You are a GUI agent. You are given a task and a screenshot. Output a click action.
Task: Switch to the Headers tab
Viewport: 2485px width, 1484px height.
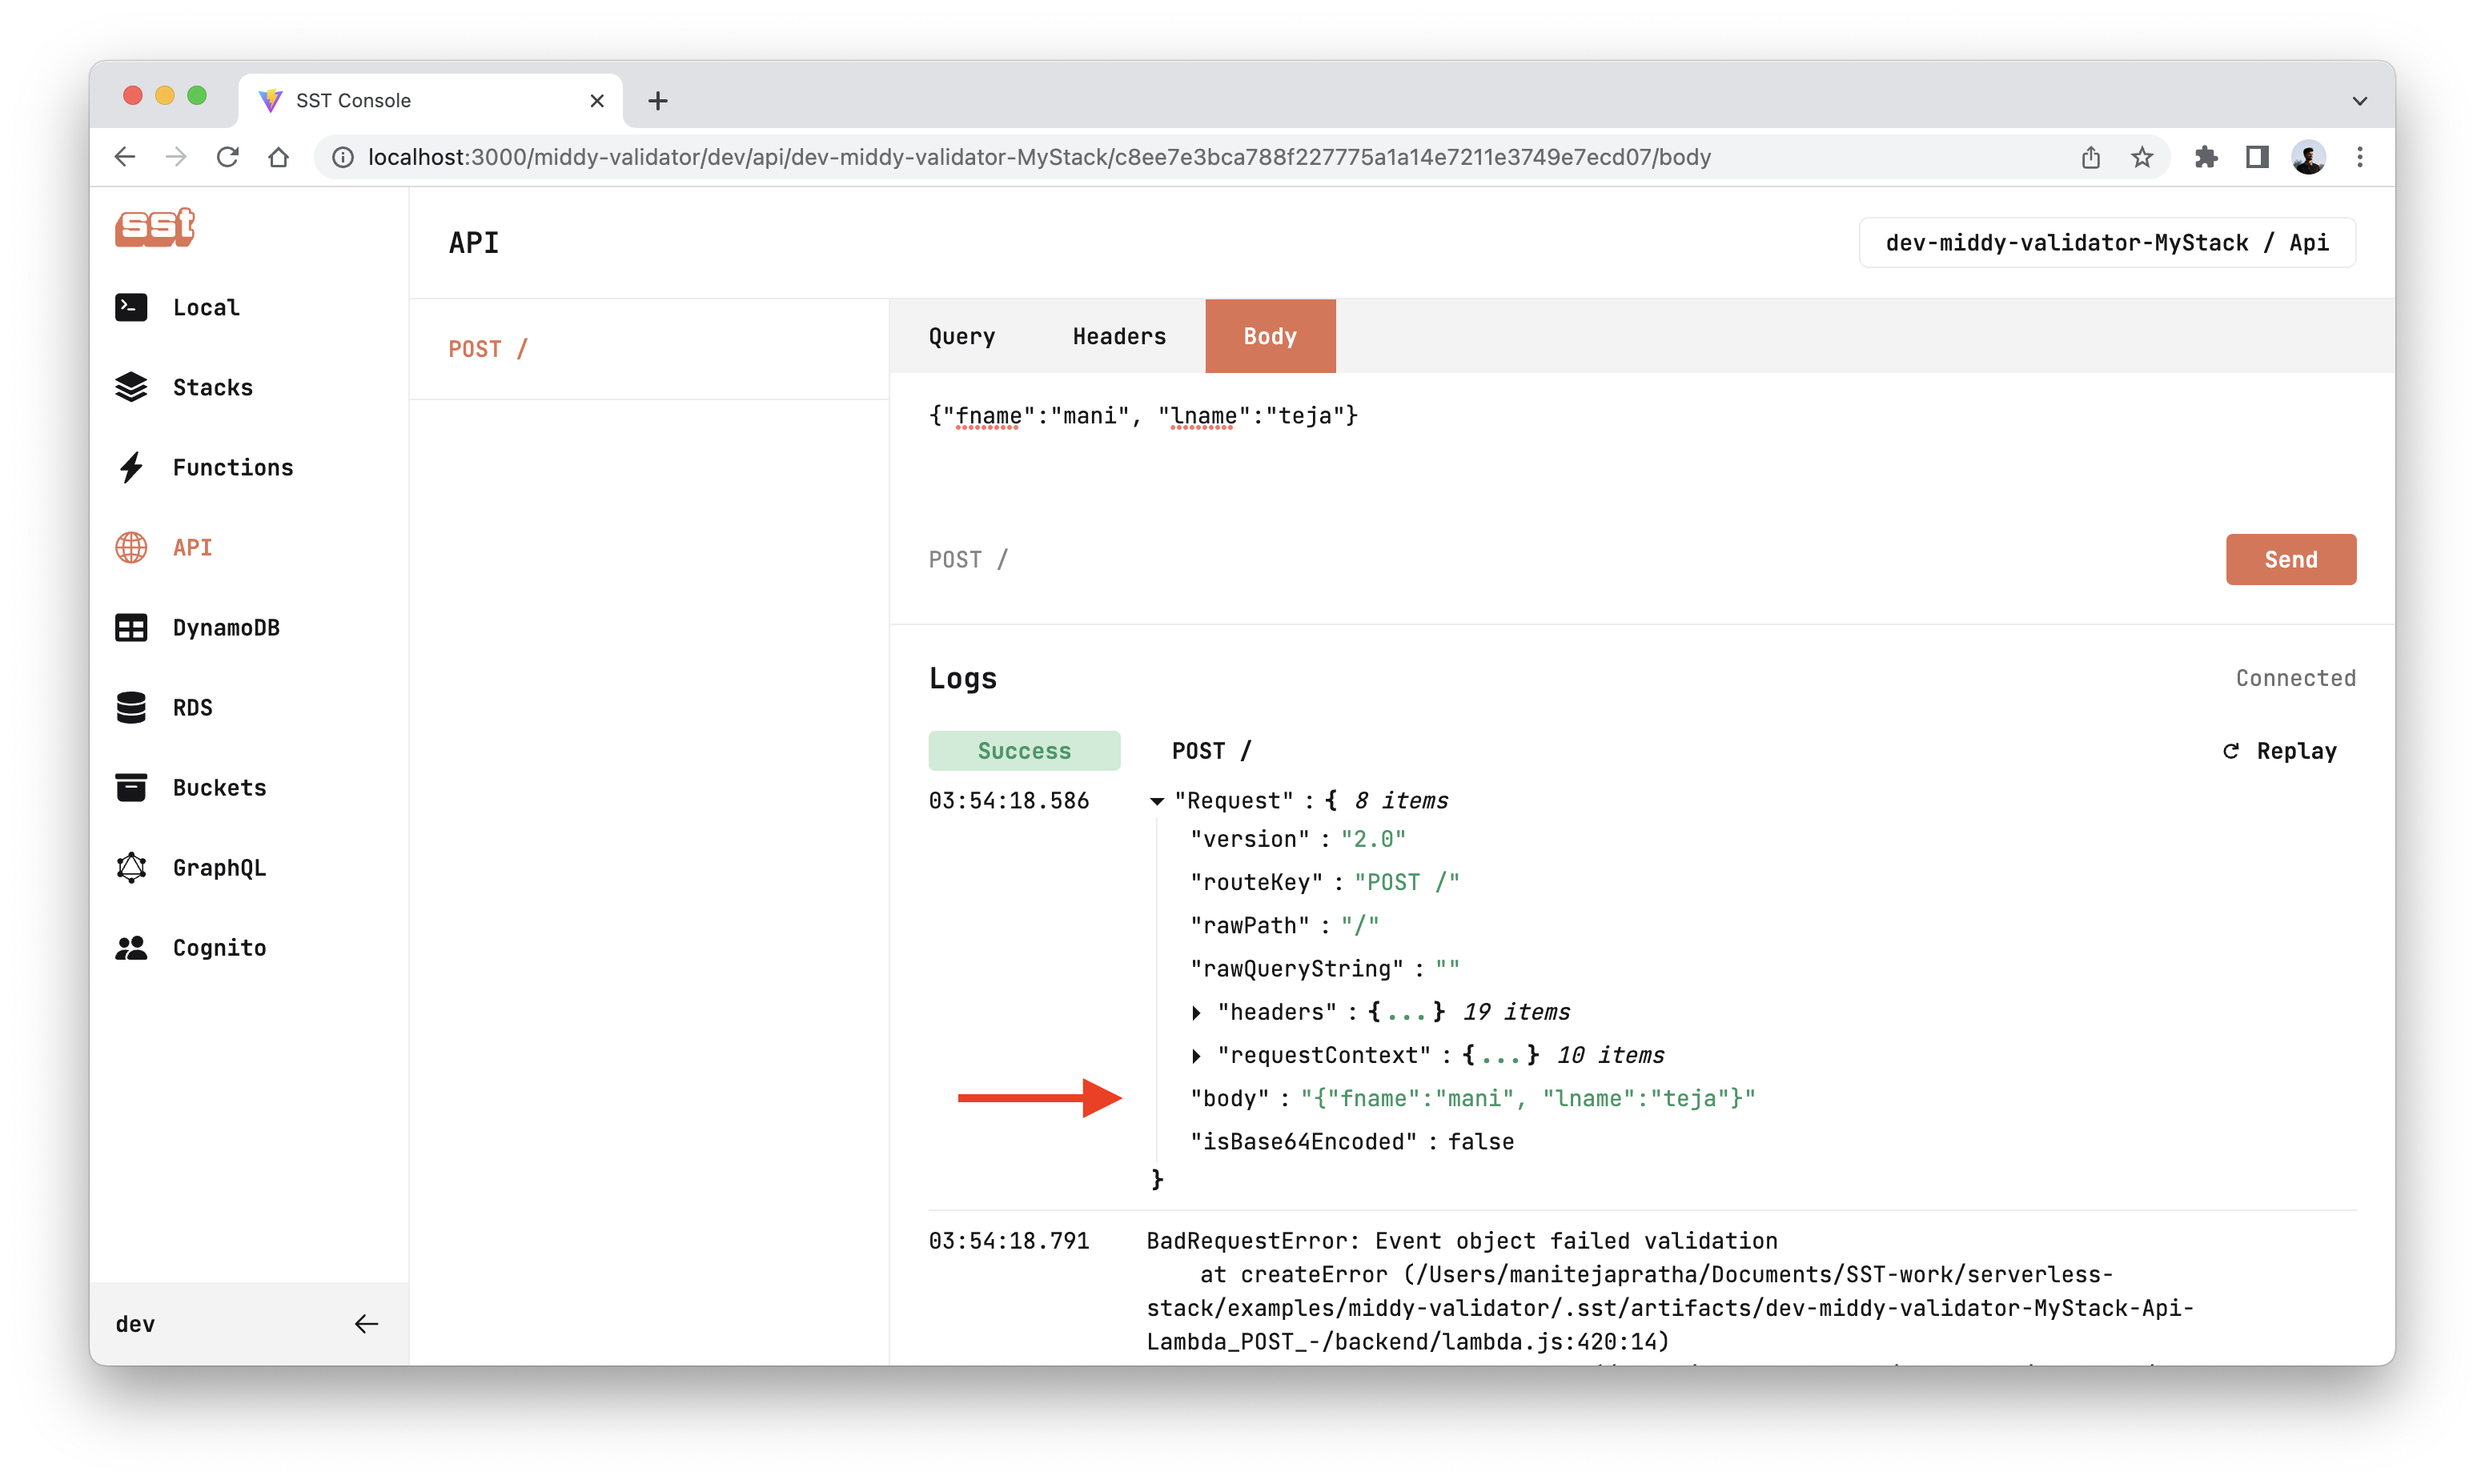click(x=1118, y=336)
